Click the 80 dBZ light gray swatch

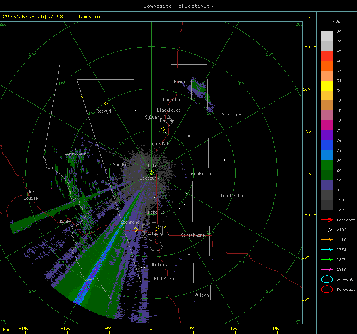tap(327, 36)
